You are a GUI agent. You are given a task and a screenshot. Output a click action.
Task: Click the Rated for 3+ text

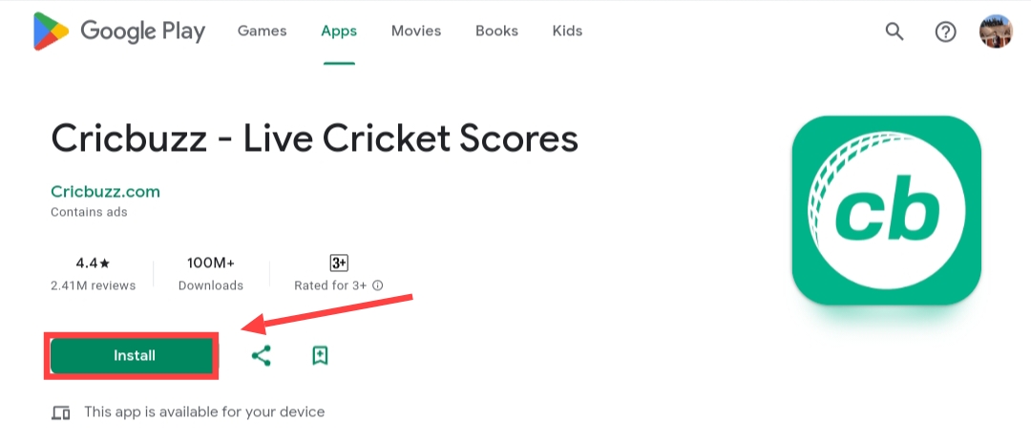tap(330, 285)
